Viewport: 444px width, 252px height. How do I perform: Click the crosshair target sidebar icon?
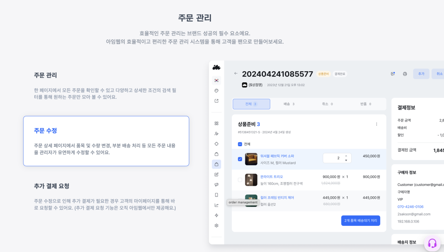tap(216, 144)
